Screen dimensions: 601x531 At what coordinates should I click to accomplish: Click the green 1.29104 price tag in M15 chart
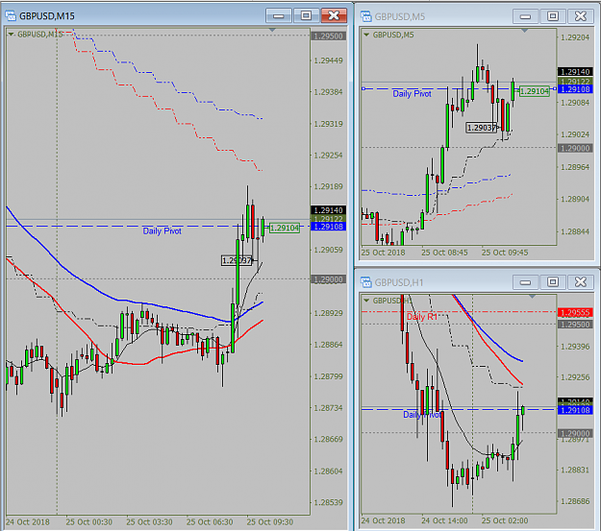[285, 228]
